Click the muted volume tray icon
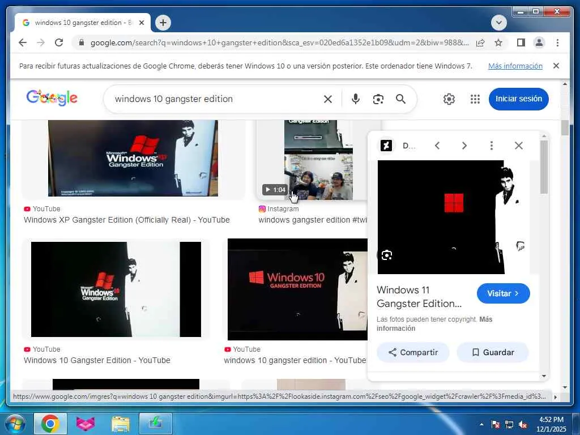The width and height of the screenshot is (580, 435). click(x=523, y=425)
